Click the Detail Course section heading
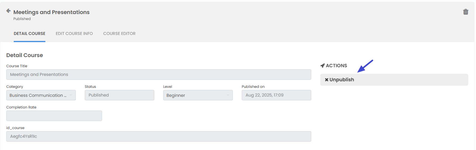The width and height of the screenshot is (476, 150). pyautogui.click(x=24, y=55)
